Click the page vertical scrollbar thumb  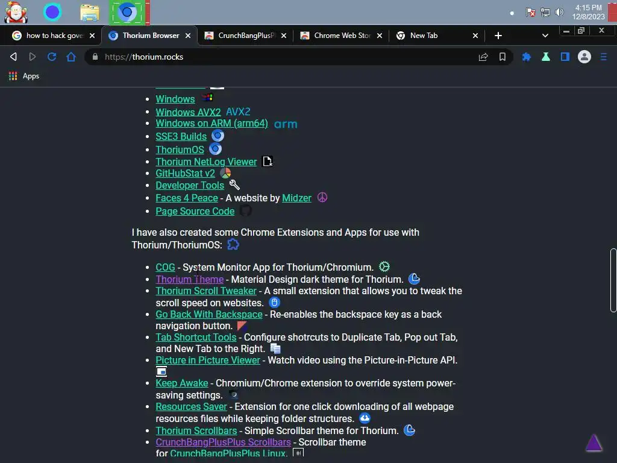(613, 280)
